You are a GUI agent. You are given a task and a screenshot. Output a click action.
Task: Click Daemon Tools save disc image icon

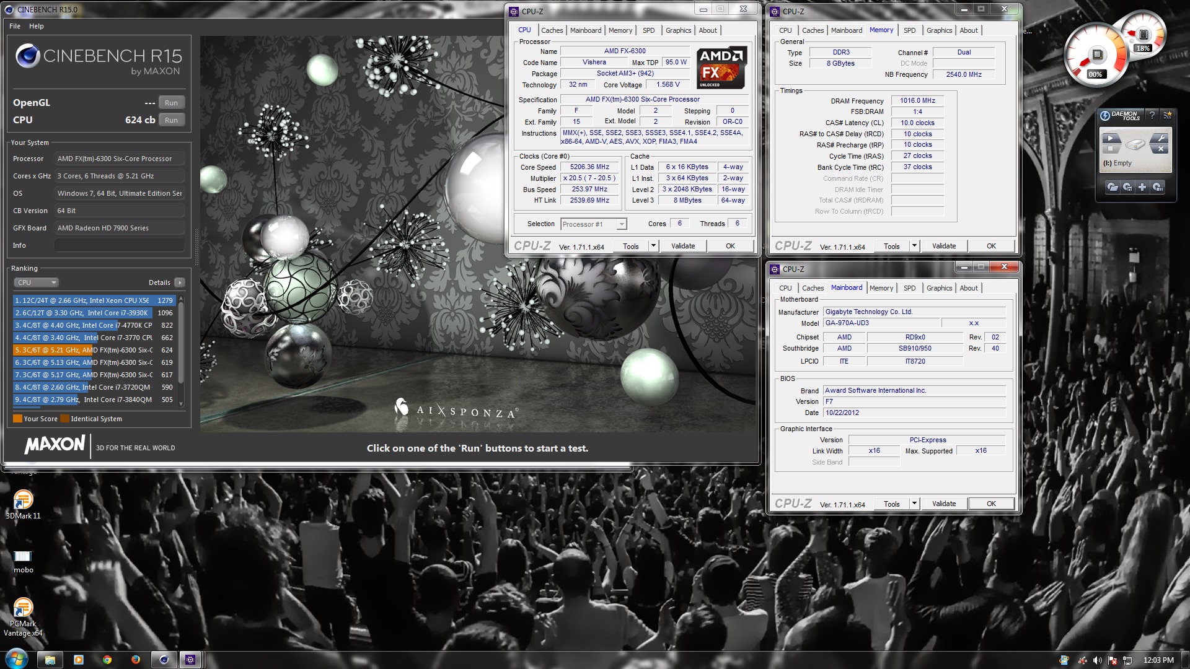[x=1127, y=186]
